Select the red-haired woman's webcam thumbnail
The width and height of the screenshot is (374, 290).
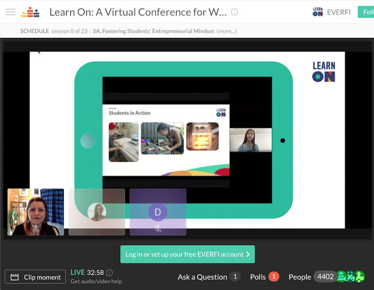(36, 212)
